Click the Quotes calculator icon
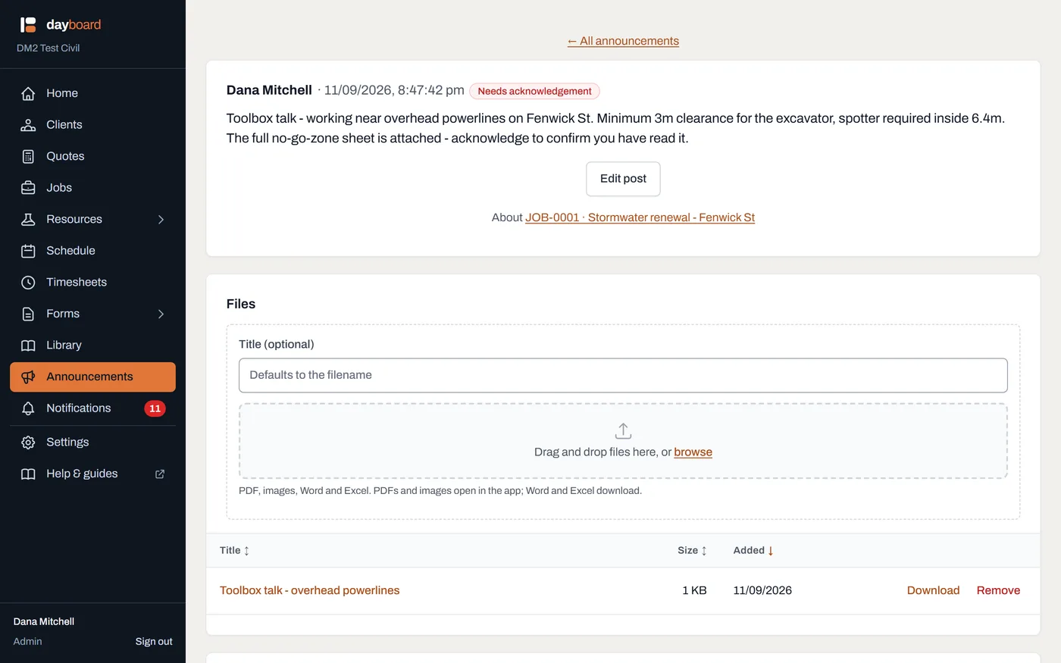Image resolution: width=1061 pixels, height=663 pixels. click(x=28, y=156)
